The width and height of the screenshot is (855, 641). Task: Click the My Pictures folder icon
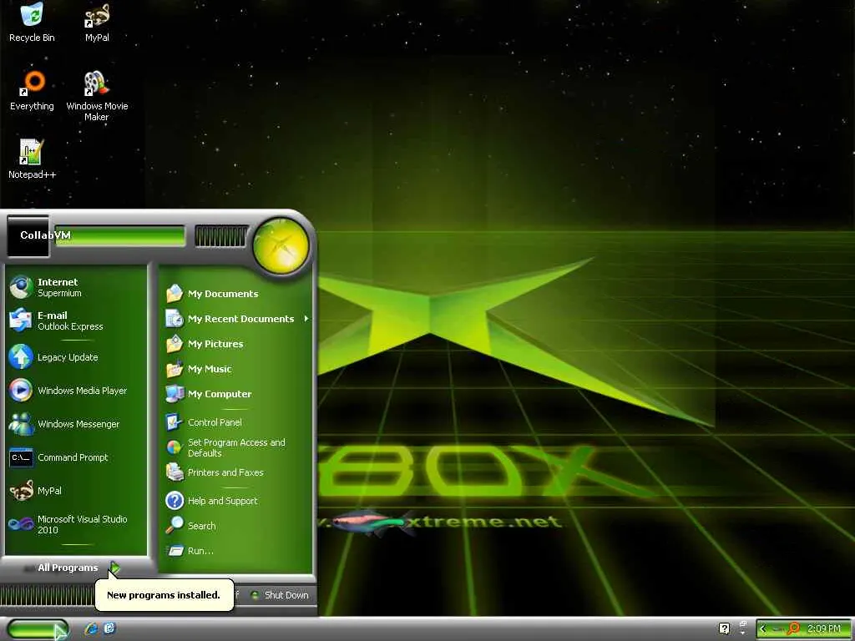point(175,343)
